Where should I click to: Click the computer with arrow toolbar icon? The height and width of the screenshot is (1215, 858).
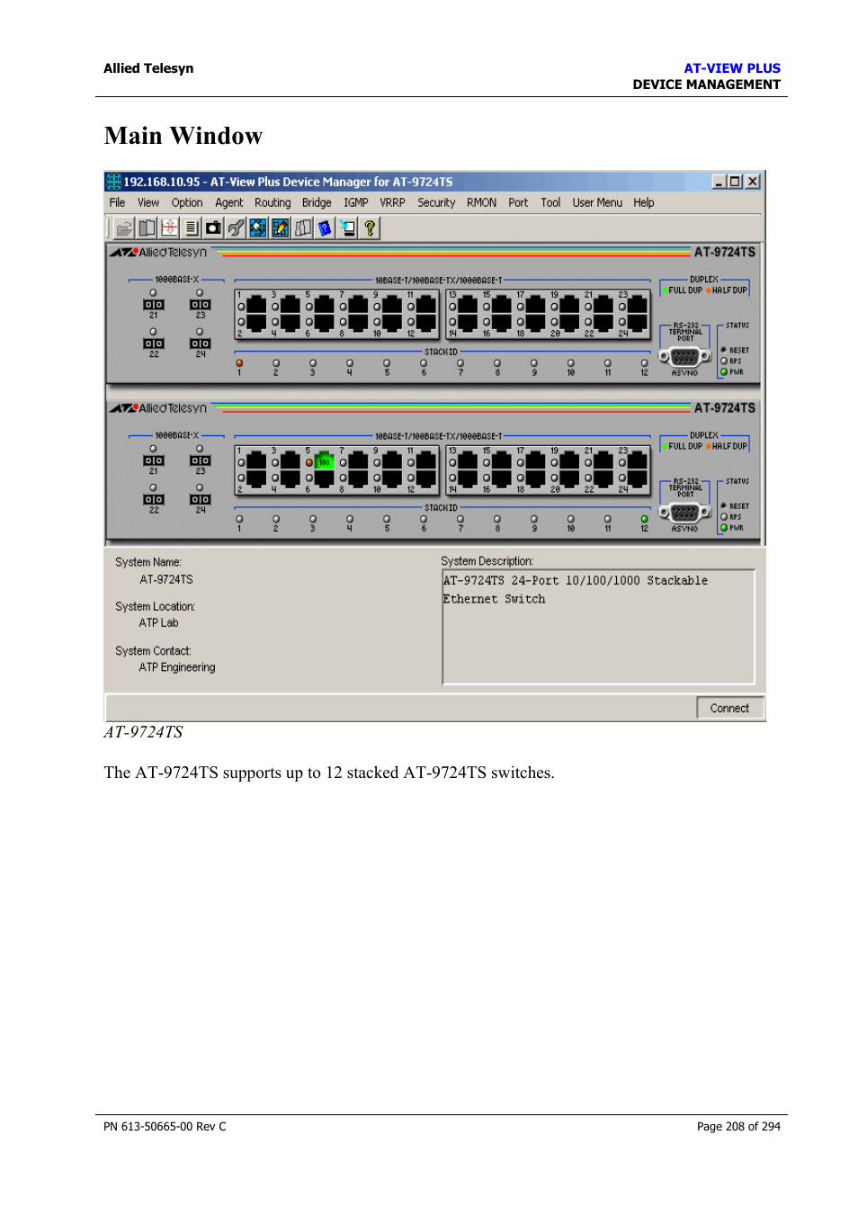pos(347,228)
